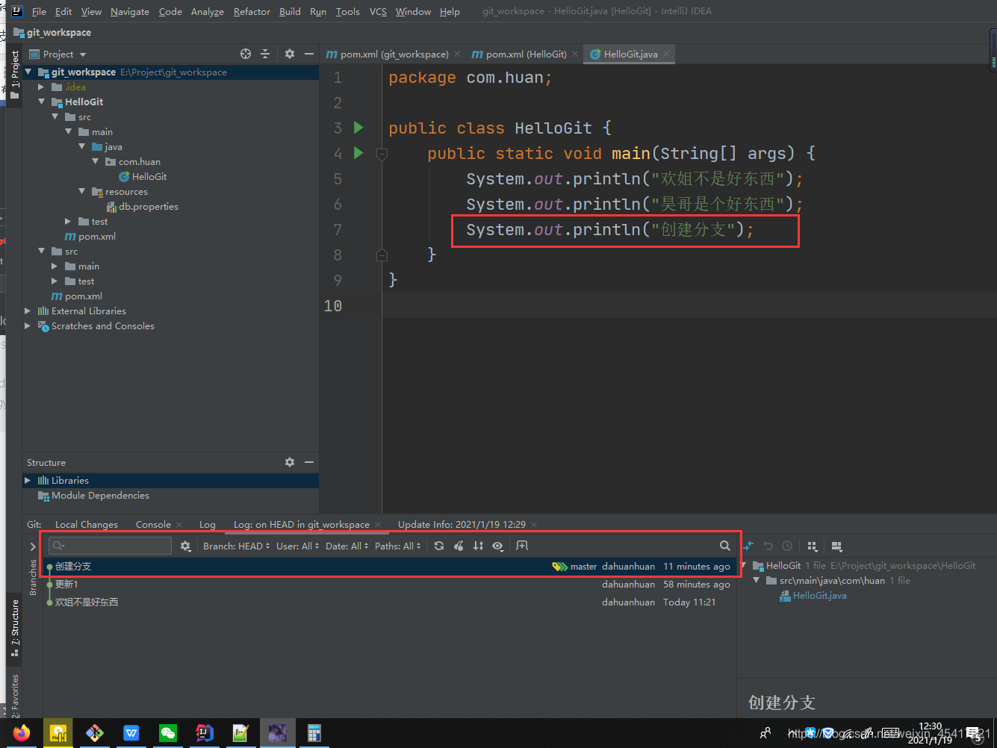Image resolution: width=997 pixels, height=748 pixels.
Task: Hide the Project panel with minus icon
Action: pos(309,54)
